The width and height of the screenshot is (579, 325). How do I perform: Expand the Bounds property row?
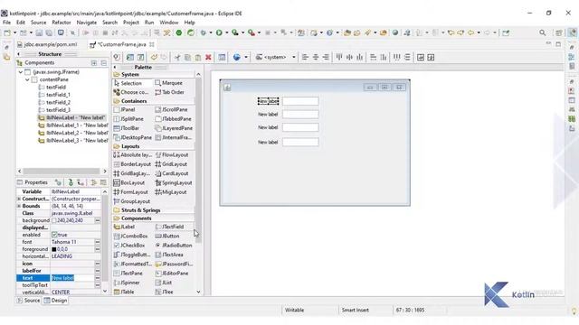[x=19, y=206]
